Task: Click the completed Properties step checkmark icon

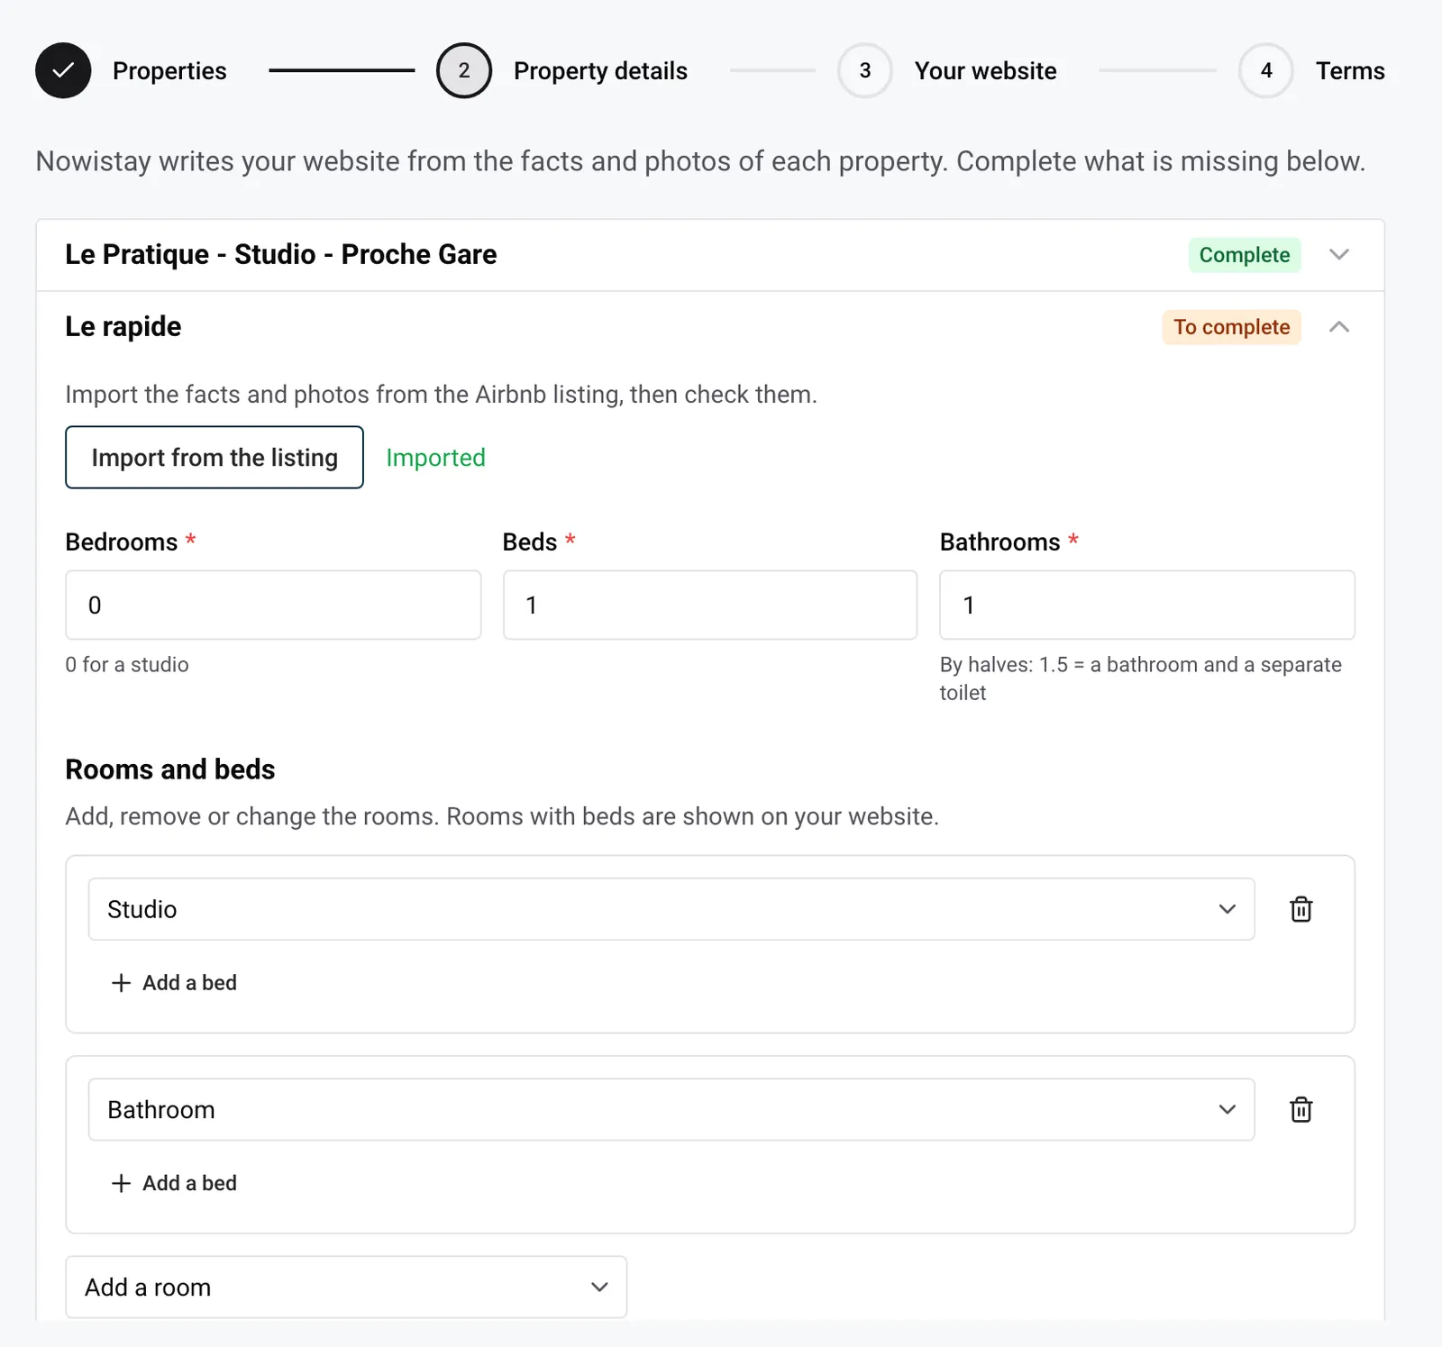Action: pyautogui.click(x=63, y=70)
